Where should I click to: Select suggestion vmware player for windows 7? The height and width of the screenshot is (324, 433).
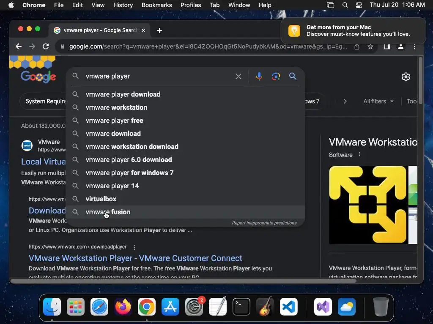185,173
